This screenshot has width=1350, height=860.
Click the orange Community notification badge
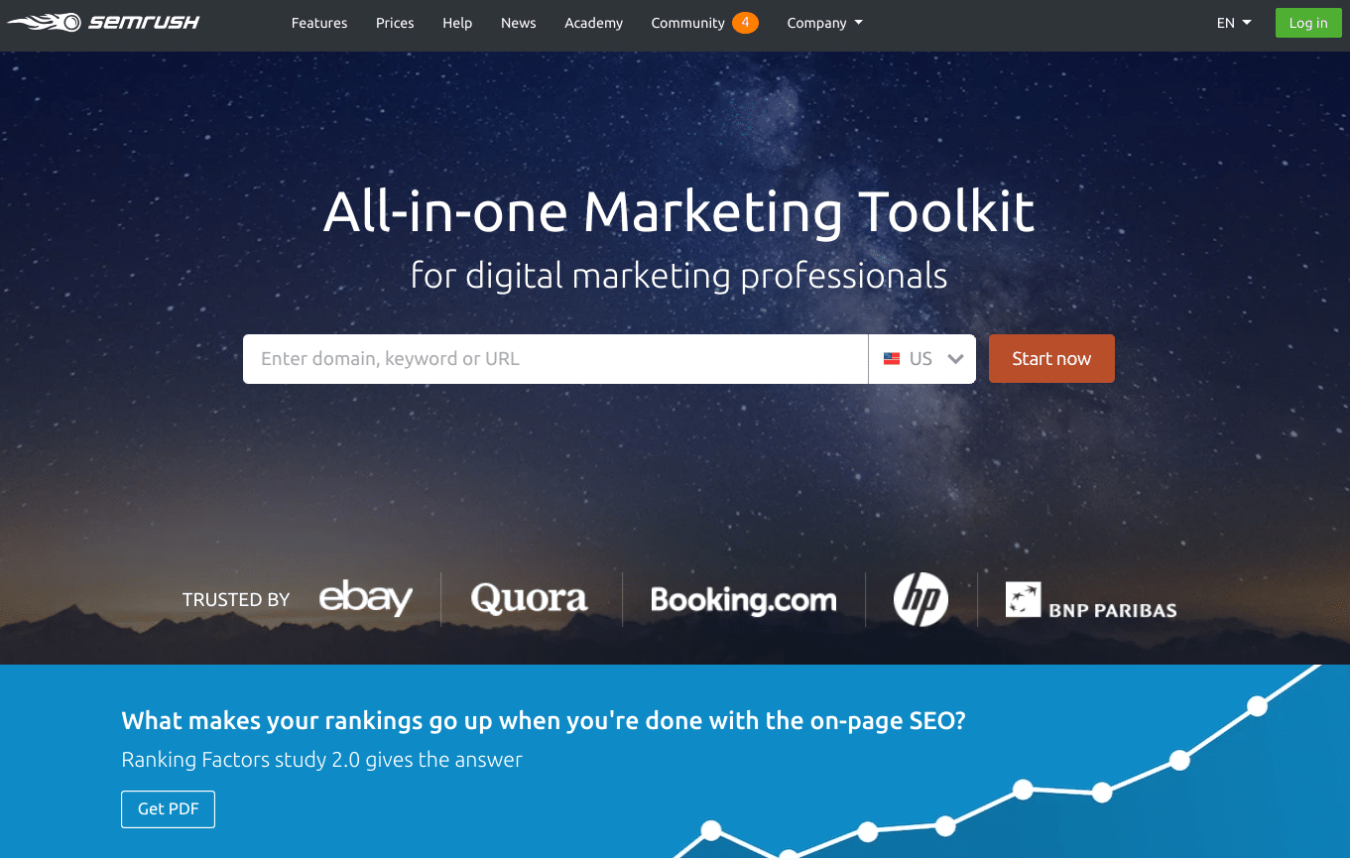[745, 22]
